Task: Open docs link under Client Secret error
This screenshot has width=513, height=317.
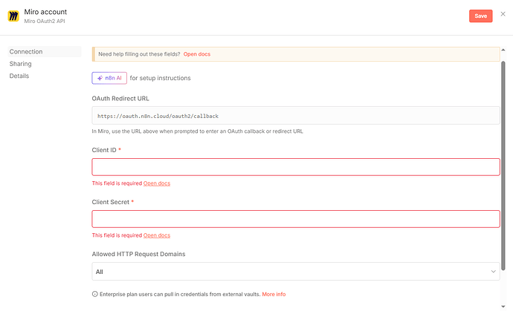Action: 157,235
